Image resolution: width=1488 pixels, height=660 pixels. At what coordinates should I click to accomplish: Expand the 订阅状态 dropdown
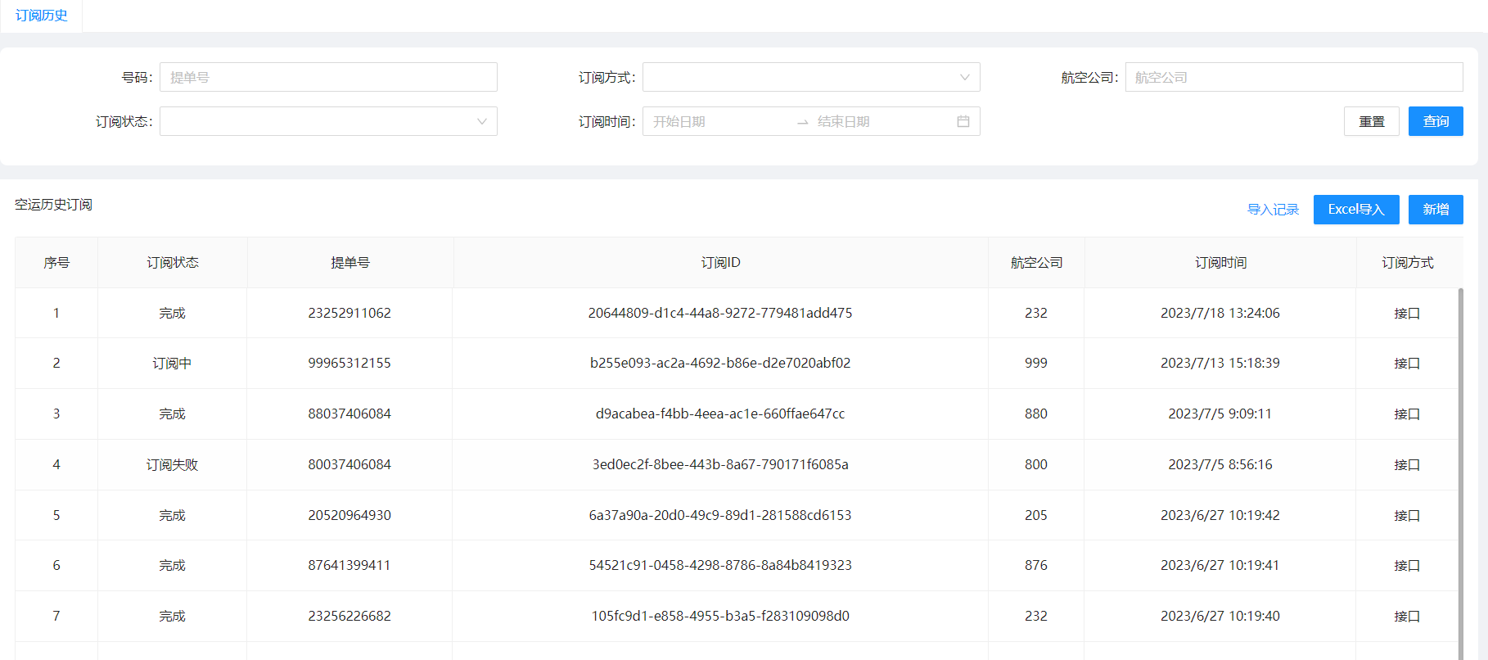(x=328, y=121)
